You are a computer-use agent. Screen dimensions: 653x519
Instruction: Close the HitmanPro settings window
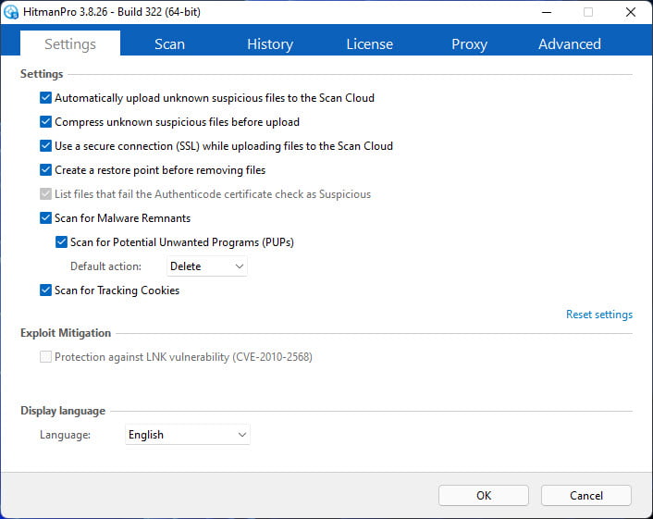click(x=631, y=12)
